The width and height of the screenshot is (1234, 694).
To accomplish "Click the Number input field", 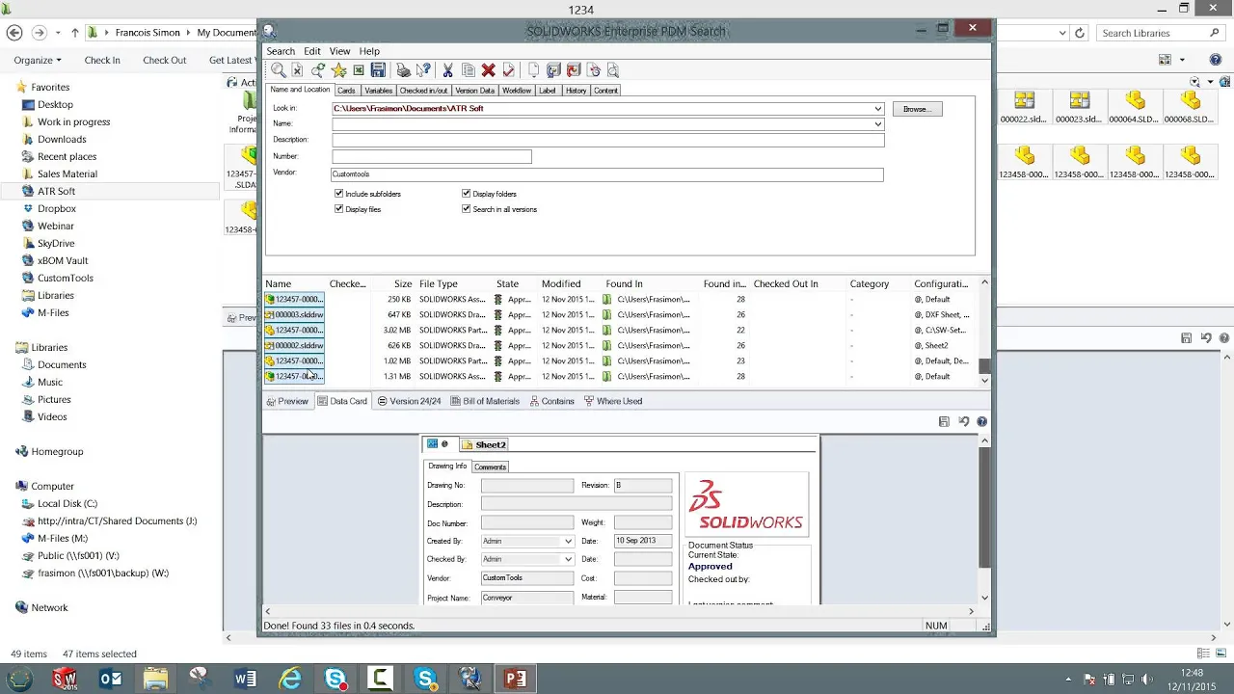I will [x=431, y=156].
